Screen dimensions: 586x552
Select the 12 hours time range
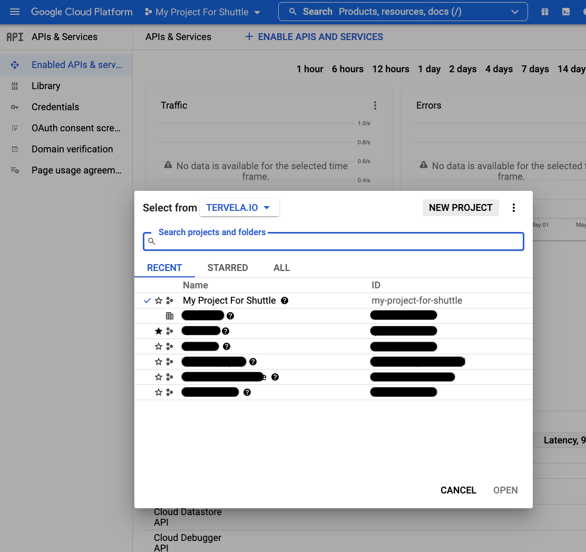coord(390,69)
